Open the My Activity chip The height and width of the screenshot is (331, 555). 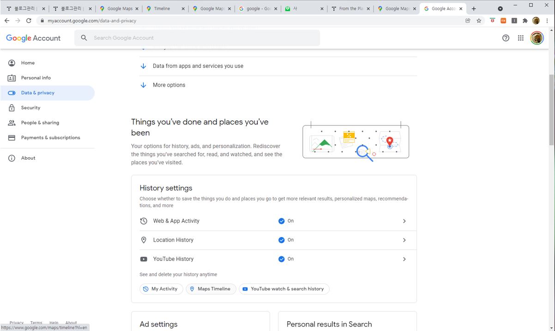pyautogui.click(x=161, y=289)
